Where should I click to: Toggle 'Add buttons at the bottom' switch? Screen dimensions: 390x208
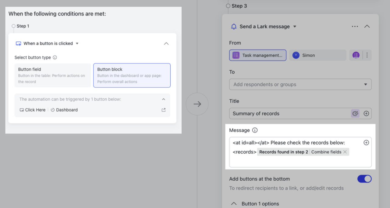point(364,179)
